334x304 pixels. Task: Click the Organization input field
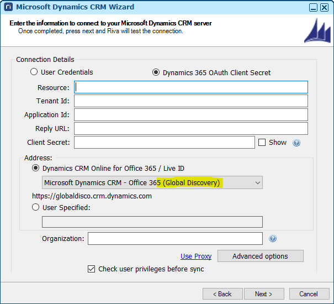[175, 239]
